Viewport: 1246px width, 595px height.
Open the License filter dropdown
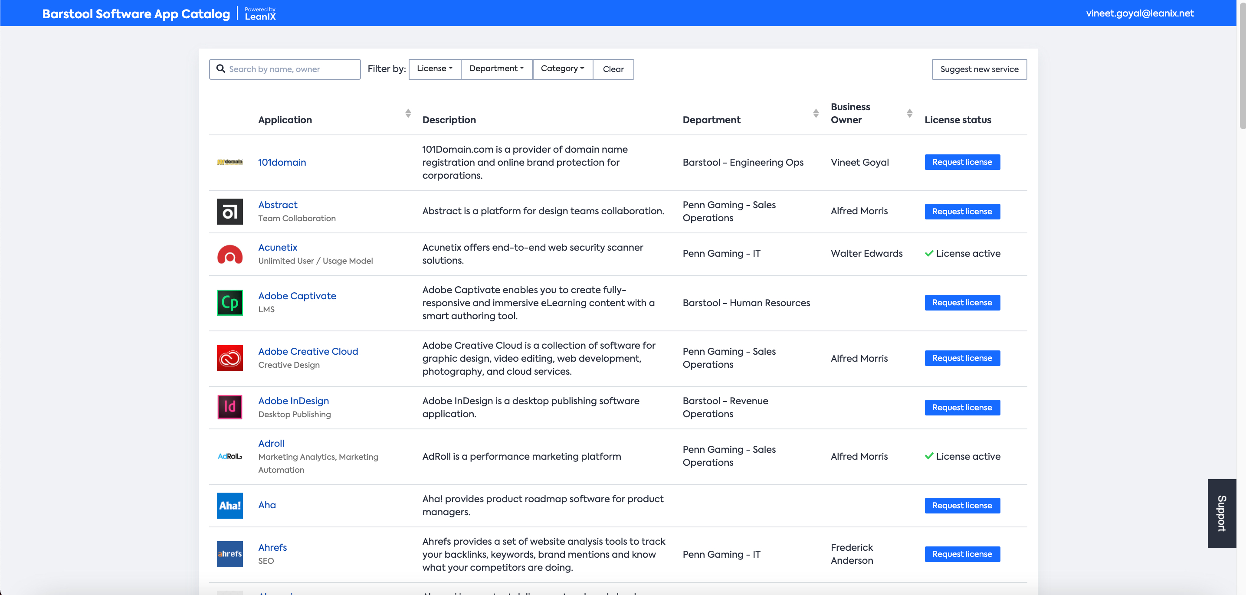(x=434, y=69)
